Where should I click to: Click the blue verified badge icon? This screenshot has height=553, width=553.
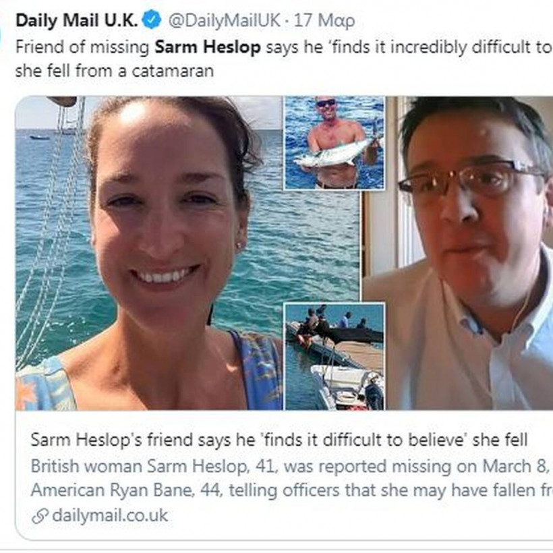click(152, 20)
